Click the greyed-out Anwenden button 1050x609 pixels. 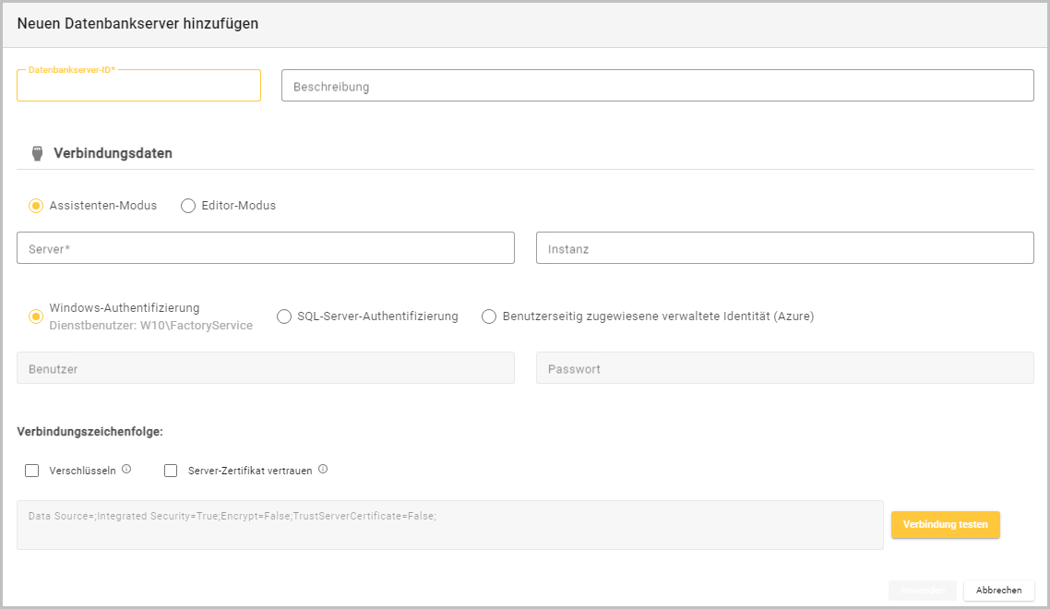tap(922, 591)
